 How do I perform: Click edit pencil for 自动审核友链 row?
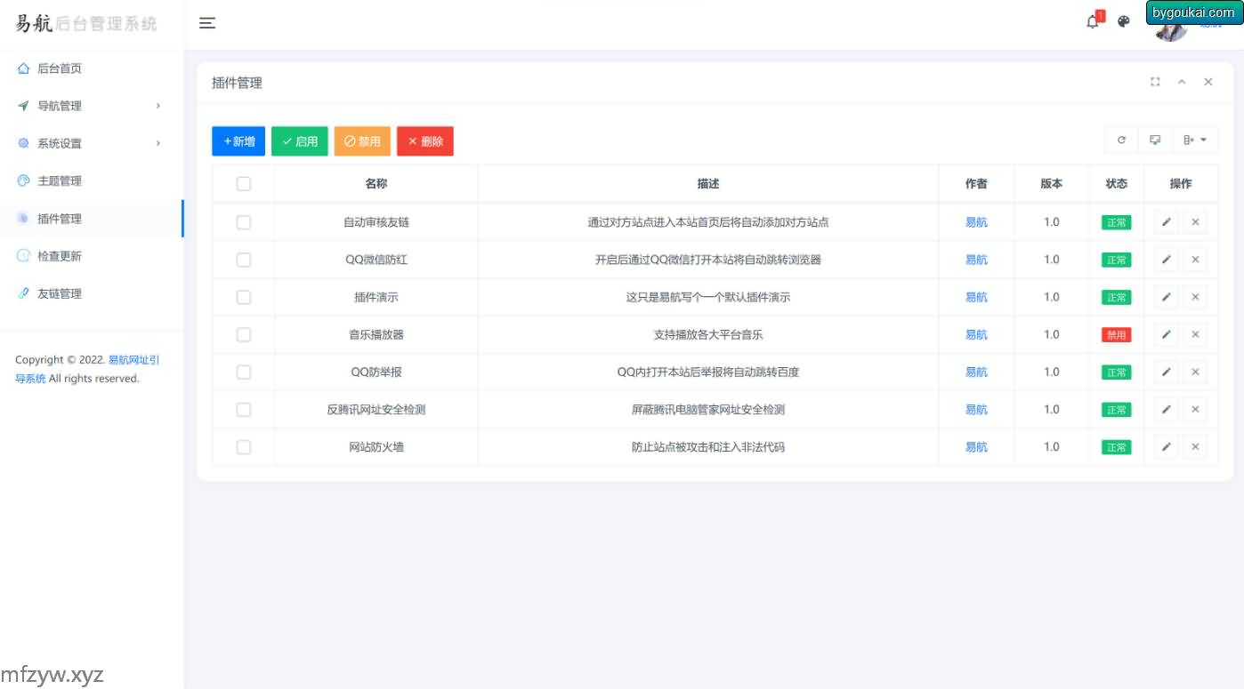click(1167, 222)
